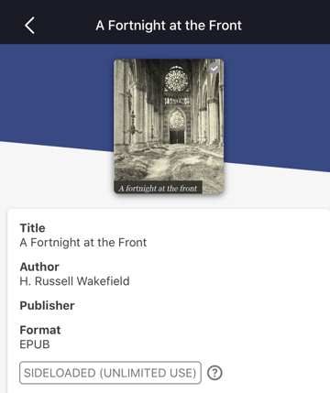Click the dark top navigation bar
This screenshot has height=393, width=330.
(x=165, y=22)
